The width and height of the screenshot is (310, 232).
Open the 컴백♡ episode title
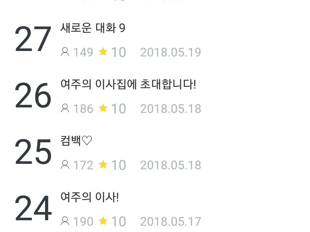pyautogui.click(x=76, y=141)
